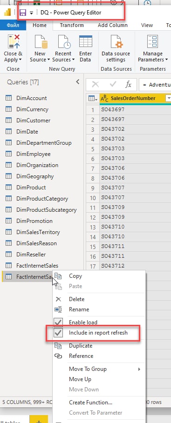171x423 pixels.
Task: Select the Home ribbon tab
Action: [40, 25]
